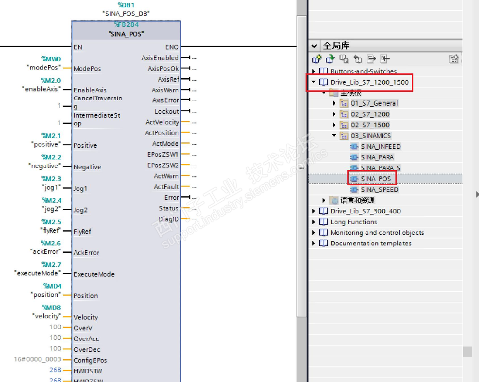Expand the Monitoring-and-control-objects library
479x382 pixels.
(x=313, y=233)
